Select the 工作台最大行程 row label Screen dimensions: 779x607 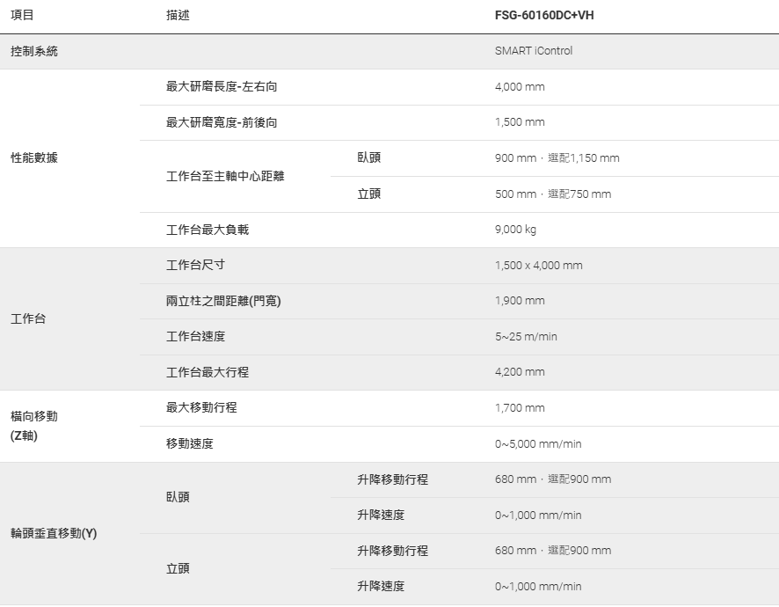pos(207,372)
